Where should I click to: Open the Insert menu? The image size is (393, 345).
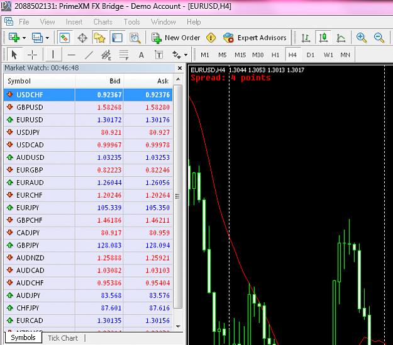(x=74, y=22)
